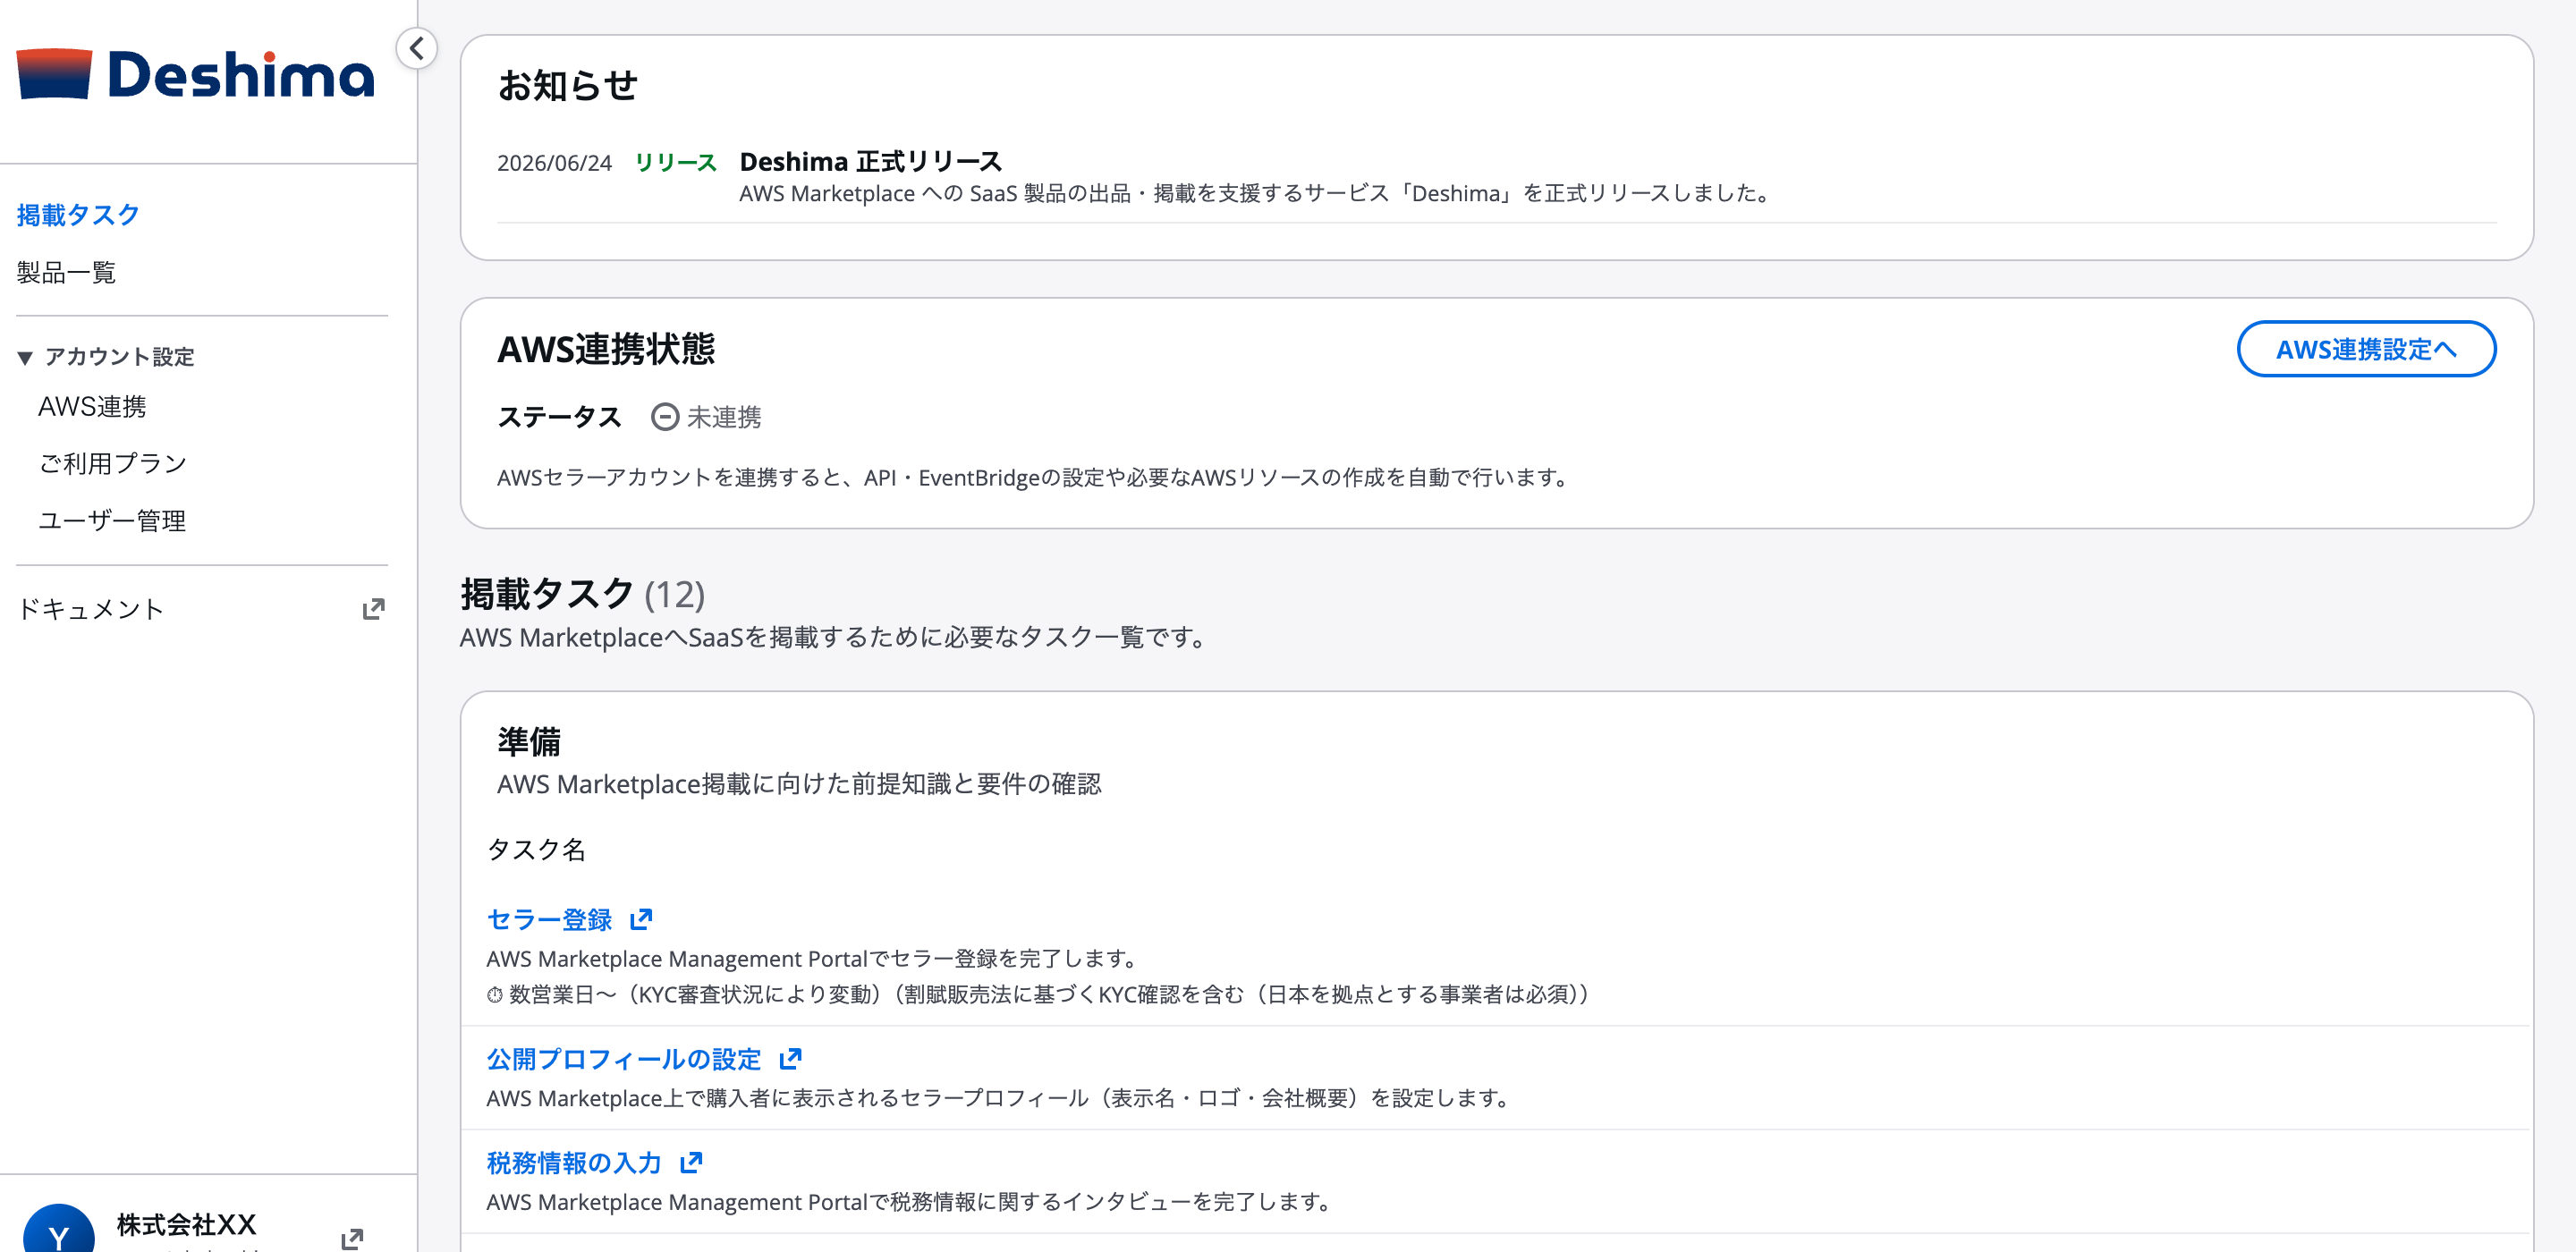The width and height of the screenshot is (2576, 1252).
Task: Open 掲載タスク in the sidebar
Action: coord(78,215)
